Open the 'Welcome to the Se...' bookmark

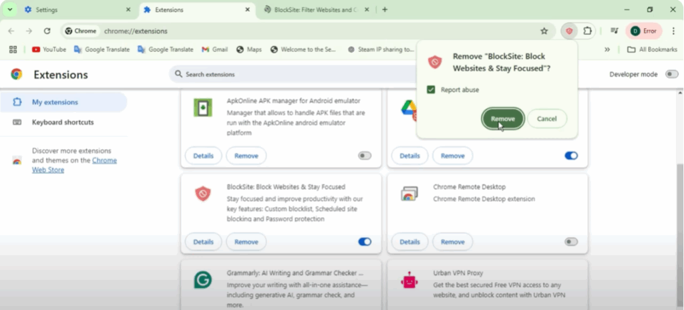(x=304, y=49)
